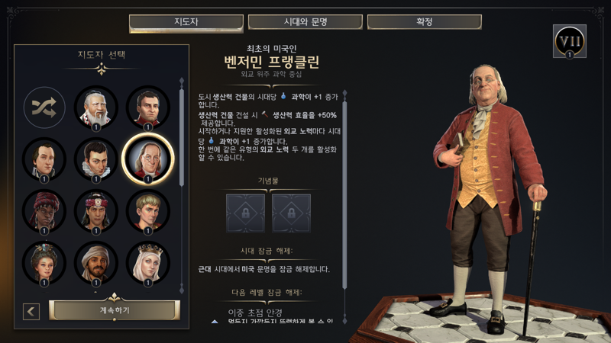Click the back arrow button

tap(31, 312)
